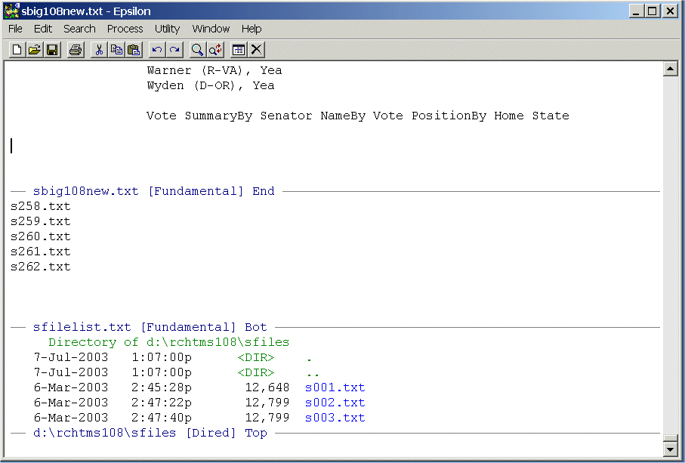Undo the last edit via the toolbar
This screenshot has width=685, height=463.
pyautogui.click(x=156, y=50)
